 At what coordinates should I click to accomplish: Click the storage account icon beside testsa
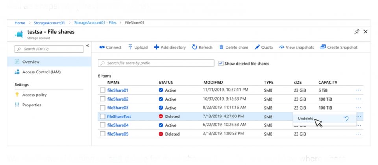point(19,34)
